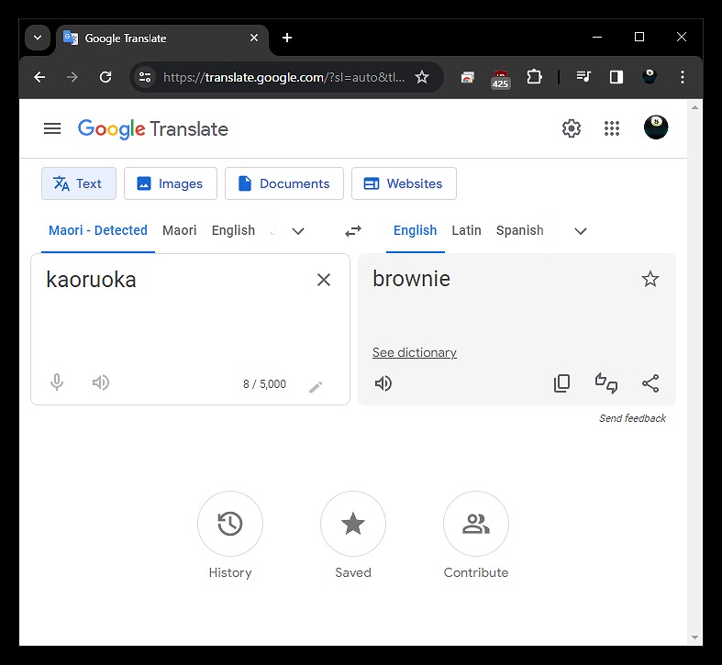This screenshot has width=722, height=665.
Task: Open the Google apps grid
Action: point(612,128)
